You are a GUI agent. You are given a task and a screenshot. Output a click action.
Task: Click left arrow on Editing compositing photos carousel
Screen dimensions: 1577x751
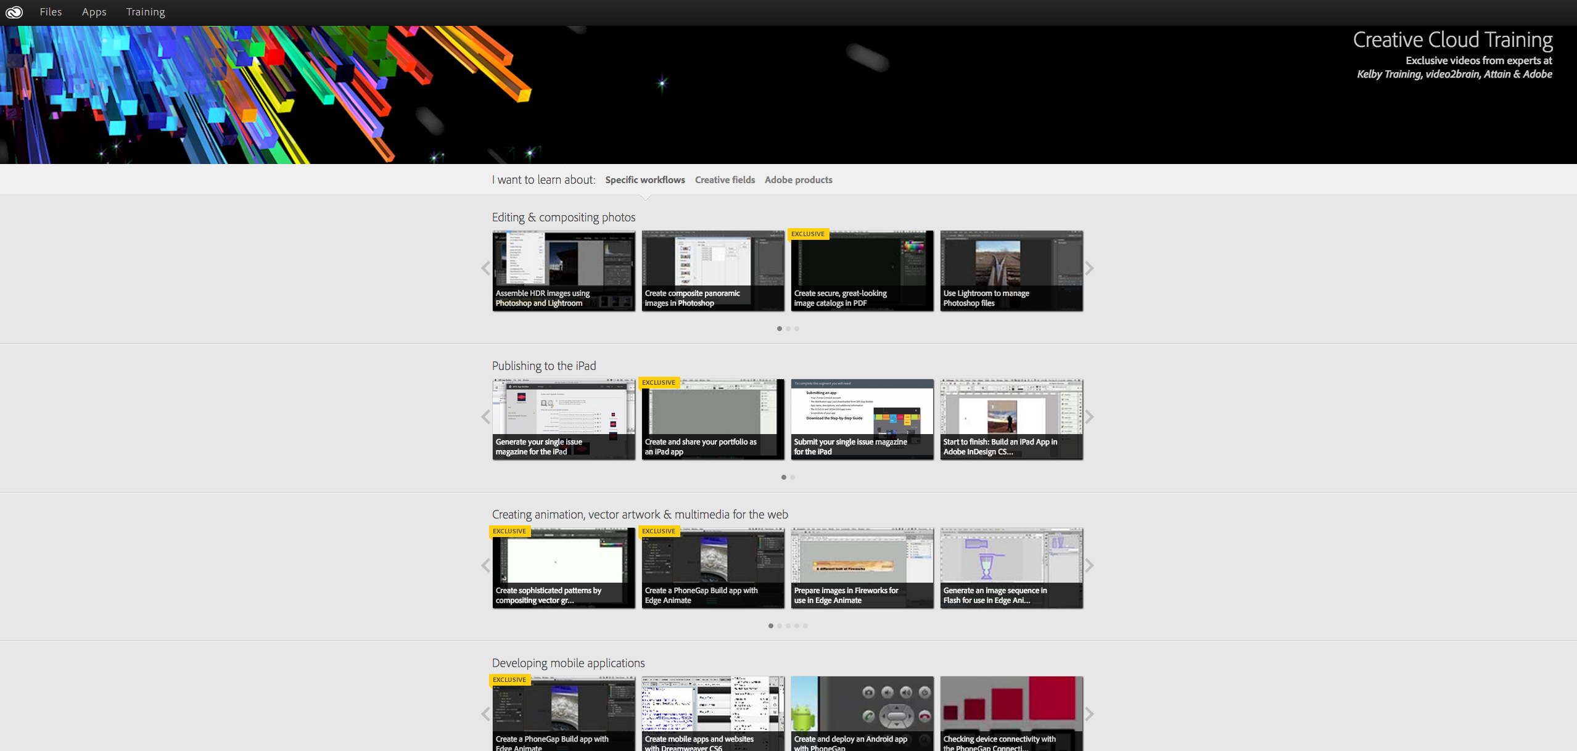coord(486,268)
